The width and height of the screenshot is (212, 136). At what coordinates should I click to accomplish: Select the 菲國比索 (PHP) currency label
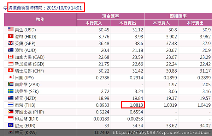pos(29,112)
